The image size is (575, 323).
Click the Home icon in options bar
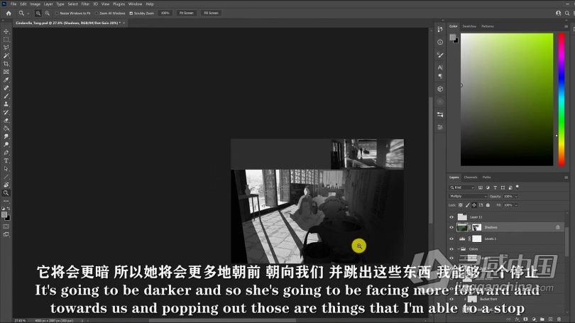[9, 13]
